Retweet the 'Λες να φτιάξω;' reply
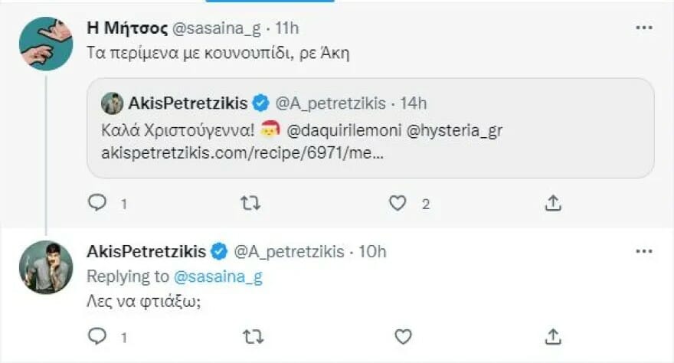 pyautogui.click(x=250, y=335)
